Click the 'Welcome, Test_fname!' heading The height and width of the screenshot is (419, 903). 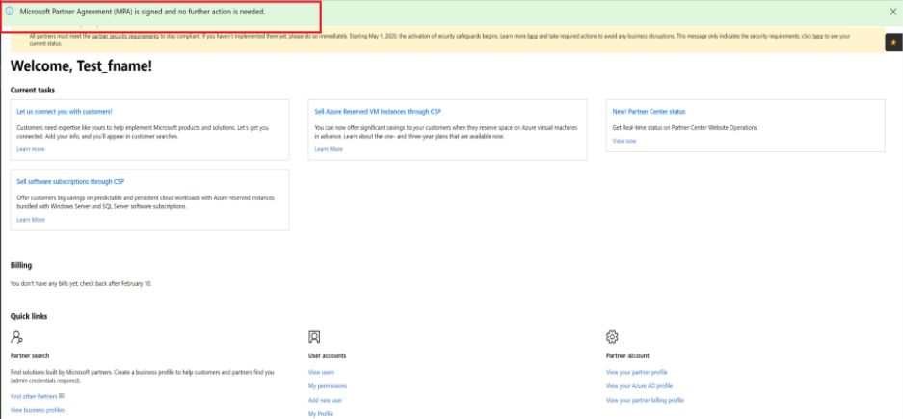point(81,66)
